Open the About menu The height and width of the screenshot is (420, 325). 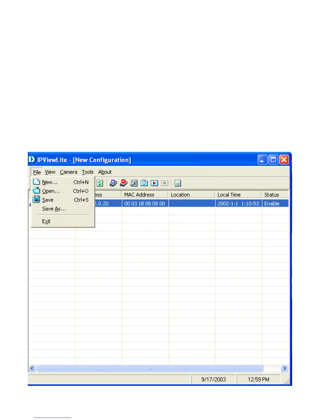105,172
